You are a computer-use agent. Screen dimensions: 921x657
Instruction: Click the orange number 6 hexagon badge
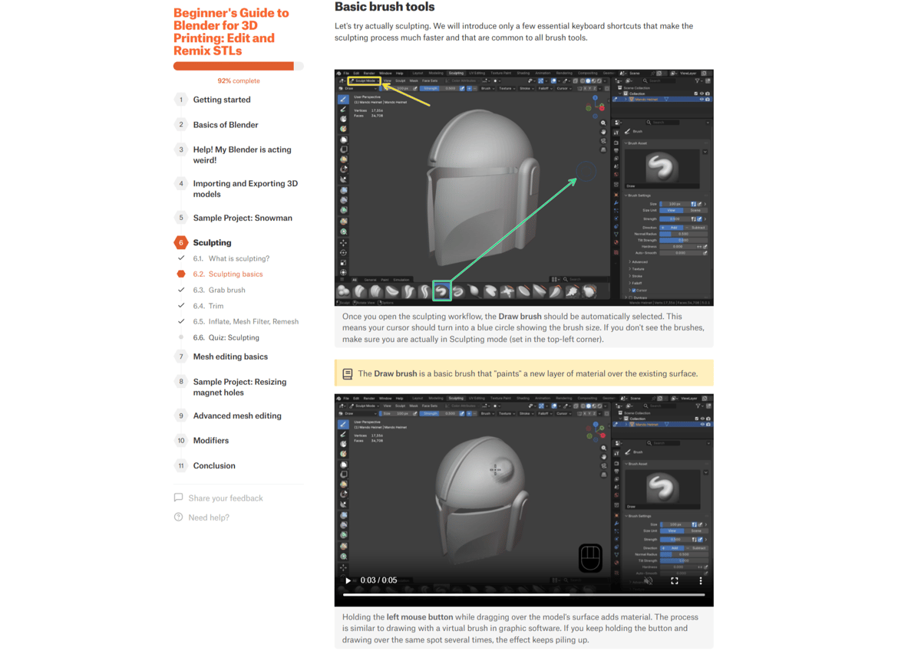181,242
